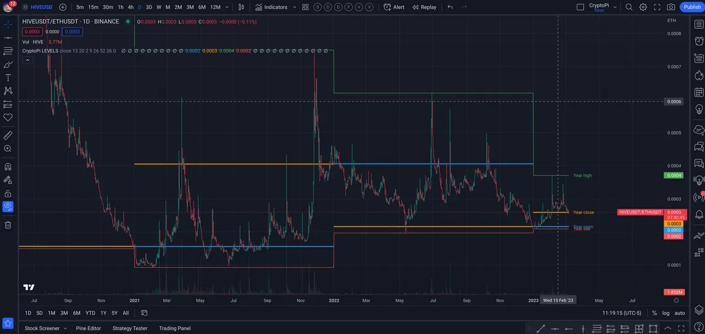
Task: Open the Stock Screener tab
Action: [x=42, y=328]
